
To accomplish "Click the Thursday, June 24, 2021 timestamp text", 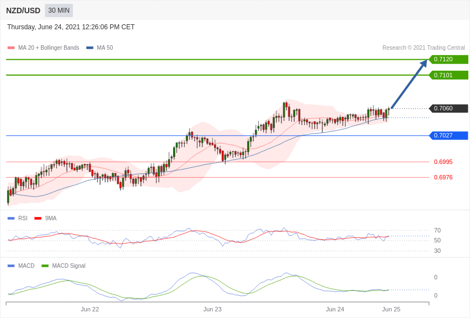I will (x=71, y=27).
